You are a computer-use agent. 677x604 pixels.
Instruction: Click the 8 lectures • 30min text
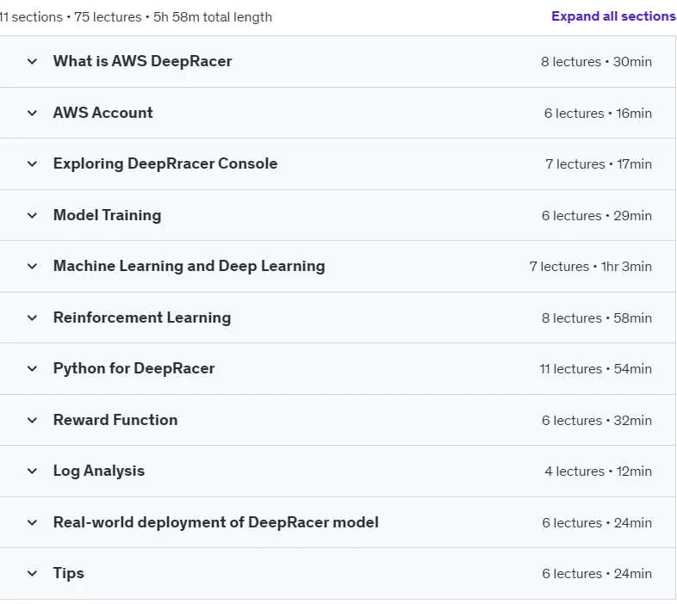(596, 62)
